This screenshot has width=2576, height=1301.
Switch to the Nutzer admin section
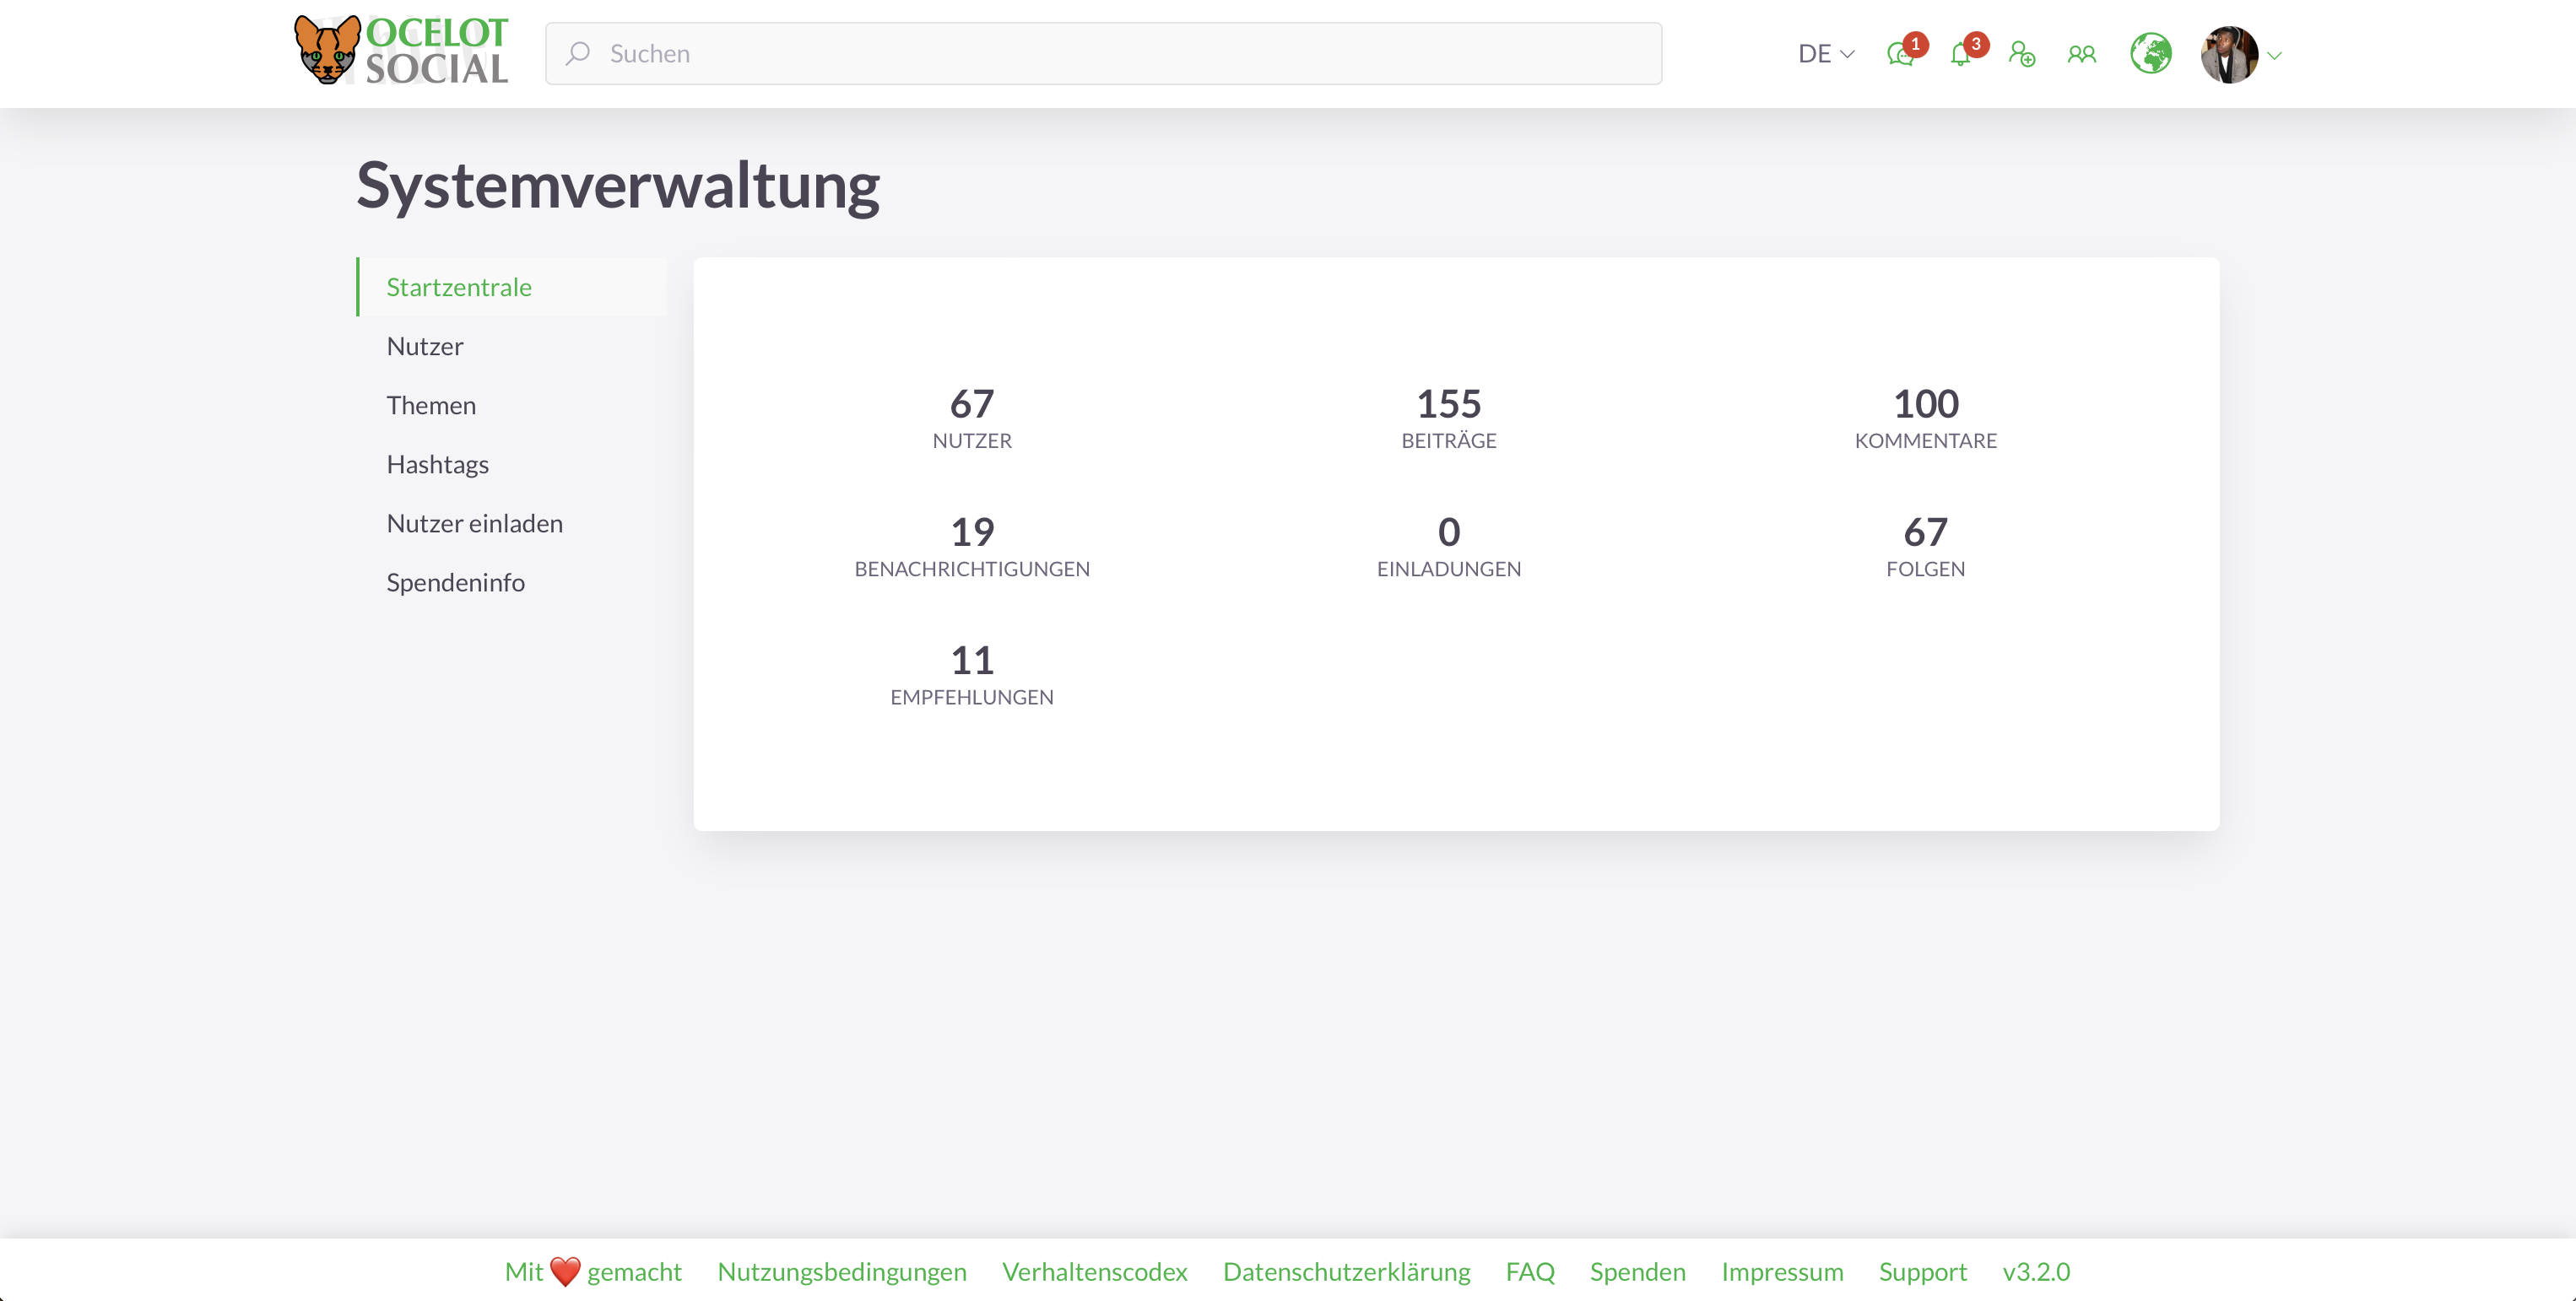coord(424,346)
